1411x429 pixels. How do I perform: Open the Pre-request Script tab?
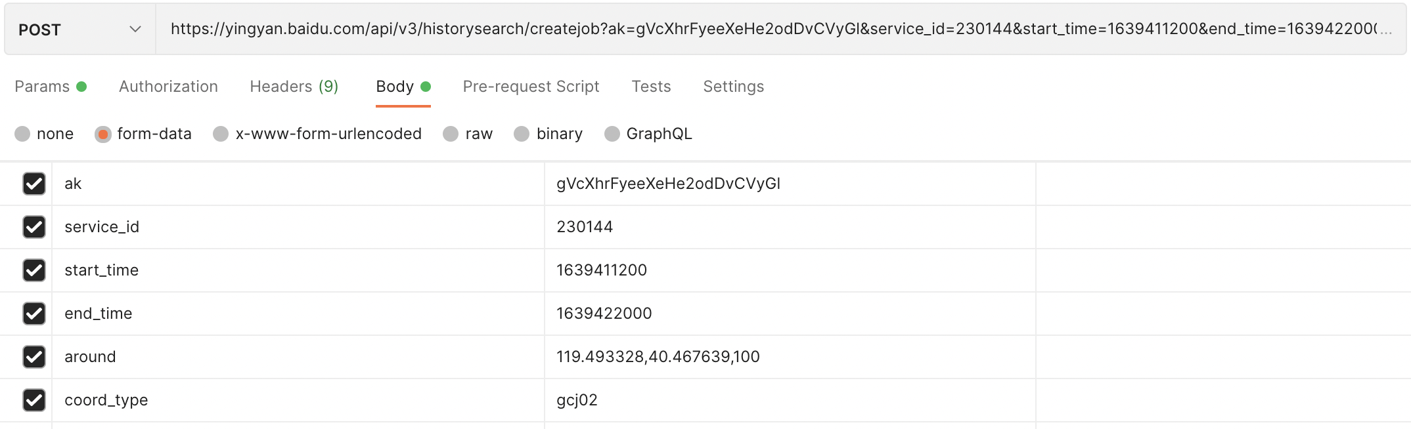531,87
